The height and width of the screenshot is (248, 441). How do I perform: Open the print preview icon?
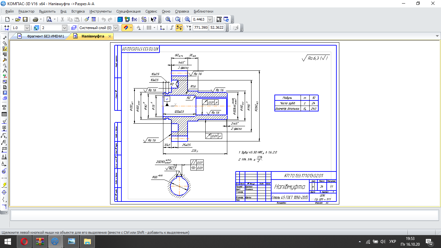pos(49,19)
